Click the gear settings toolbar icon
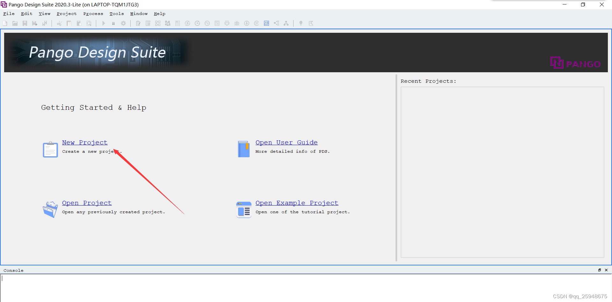 (x=123, y=23)
